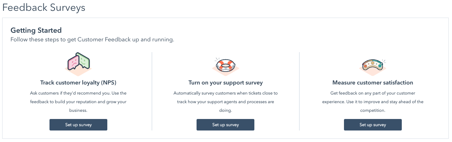Click the Getting Started heading
The width and height of the screenshot is (452, 142).
[36, 31]
